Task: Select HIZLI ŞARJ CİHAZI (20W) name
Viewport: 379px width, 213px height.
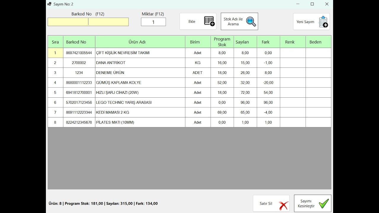Action: [117, 93]
